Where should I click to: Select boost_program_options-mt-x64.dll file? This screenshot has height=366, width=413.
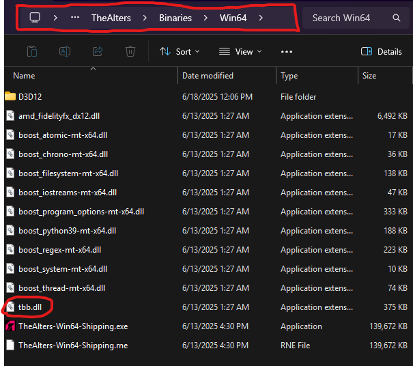tap(81, 212)
